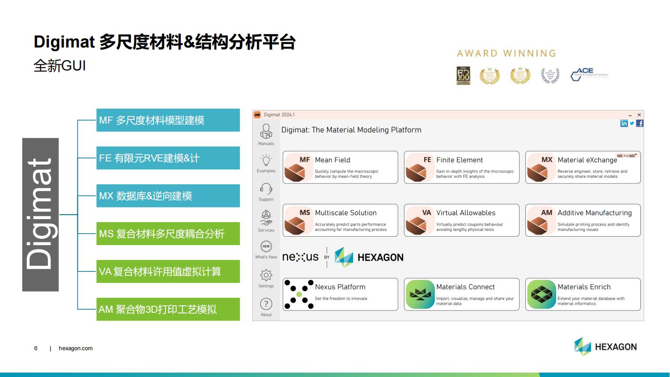Click the vertical Digimat gray banner
This screenshot has height=377, width=670.
click(x=40, y=215)
